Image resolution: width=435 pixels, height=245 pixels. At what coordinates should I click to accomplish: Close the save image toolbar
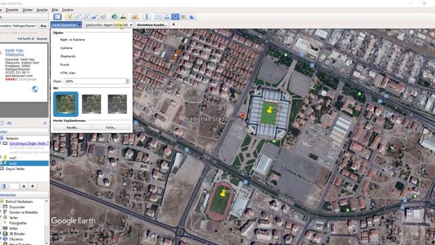click(174, 24)
